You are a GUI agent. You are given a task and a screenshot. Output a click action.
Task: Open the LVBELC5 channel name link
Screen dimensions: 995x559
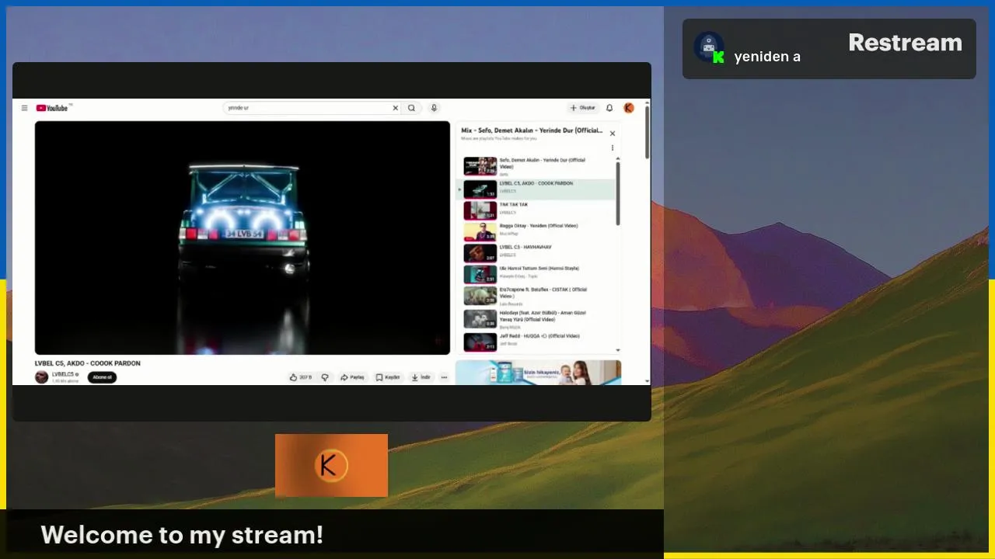coord(65,374)
